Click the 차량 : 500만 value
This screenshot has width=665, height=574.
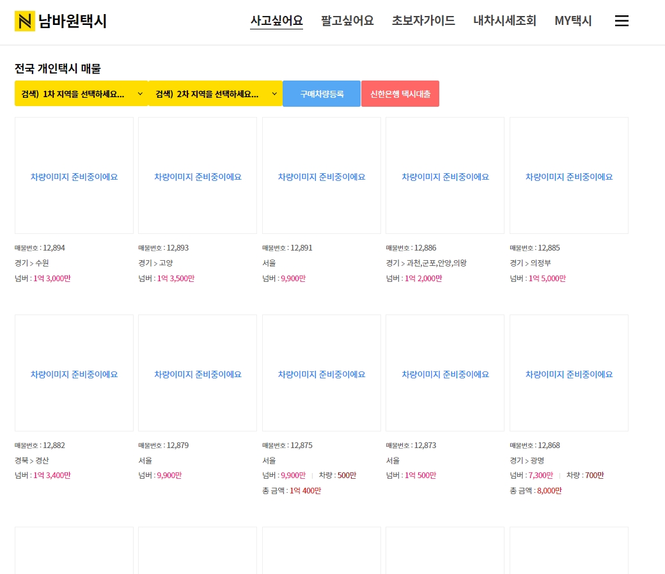[338, 475]
